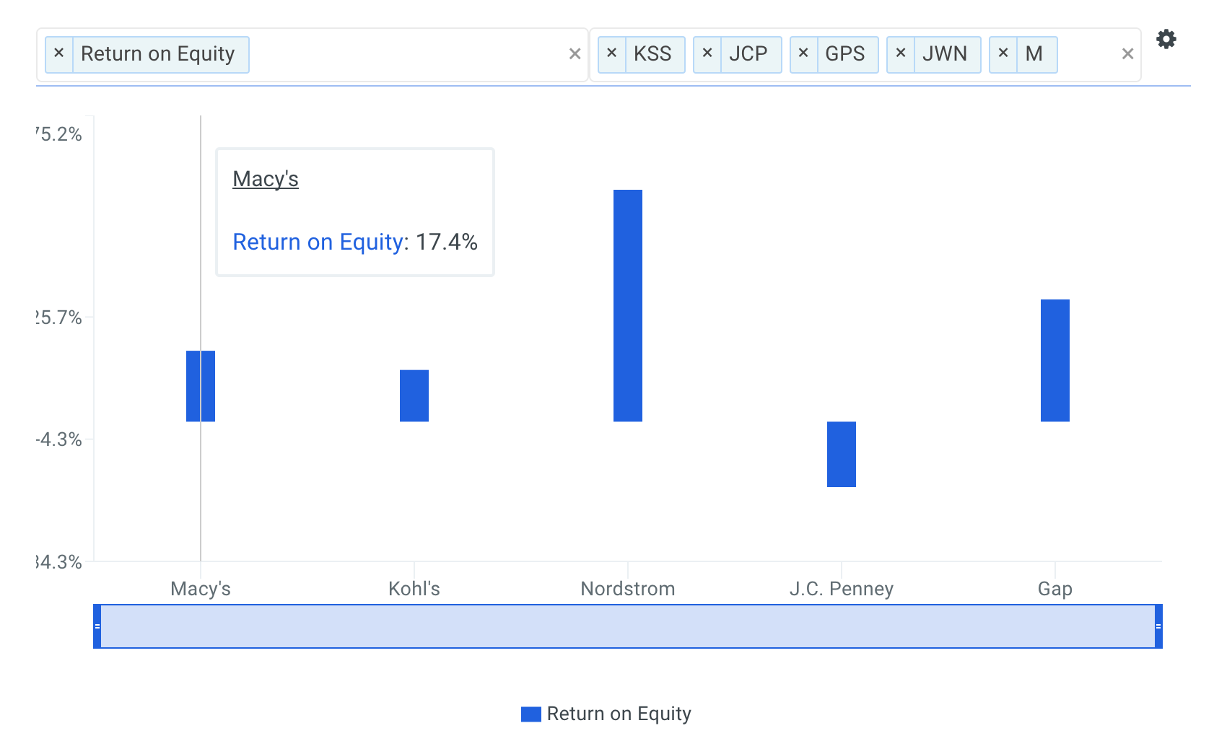Remove the JWN ticker tag
Viewport: 1227px width, 749px height.
click(x=901, y=54)
